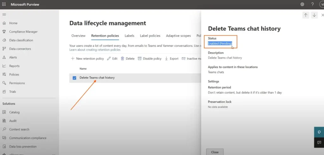This screenshot has width=324, height=155.
Task: Click the Permissions key icon
Action: pos(4,83)
